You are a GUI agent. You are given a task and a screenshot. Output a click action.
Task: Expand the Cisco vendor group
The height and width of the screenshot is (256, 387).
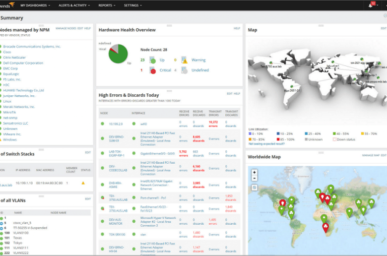pos(7,52)
